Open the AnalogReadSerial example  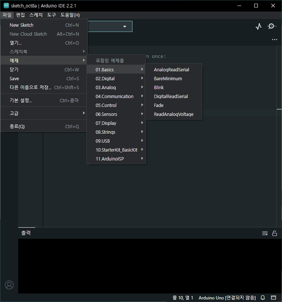pos(174,69)
